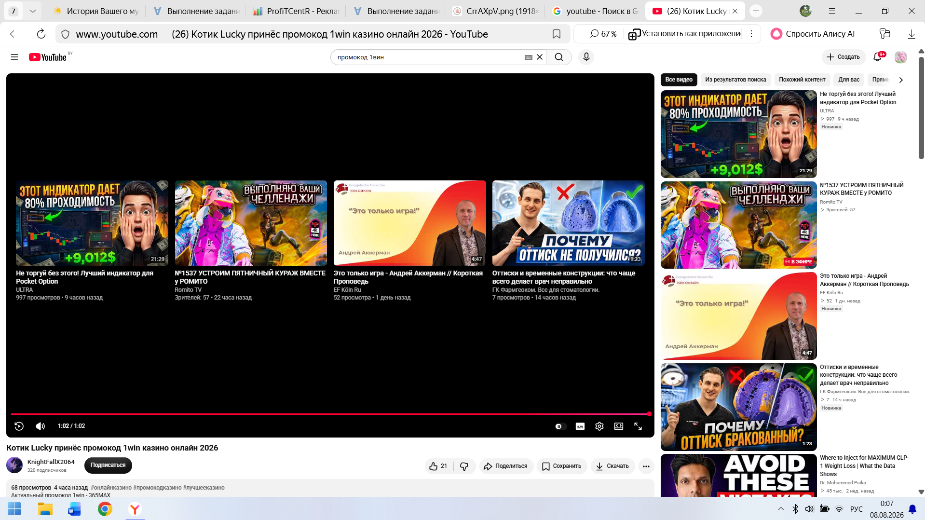The height and width of the screenshot is (520, 925).
Task: Open site protection shield icon
Action: click(x=66, y=34)
